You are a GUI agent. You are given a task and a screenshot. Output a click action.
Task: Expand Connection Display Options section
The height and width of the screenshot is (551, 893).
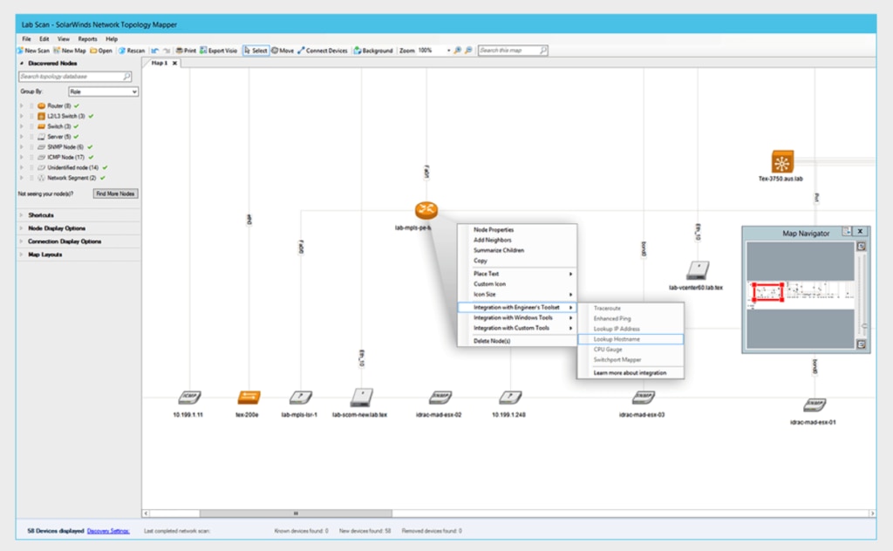click(x=65, y=241)
